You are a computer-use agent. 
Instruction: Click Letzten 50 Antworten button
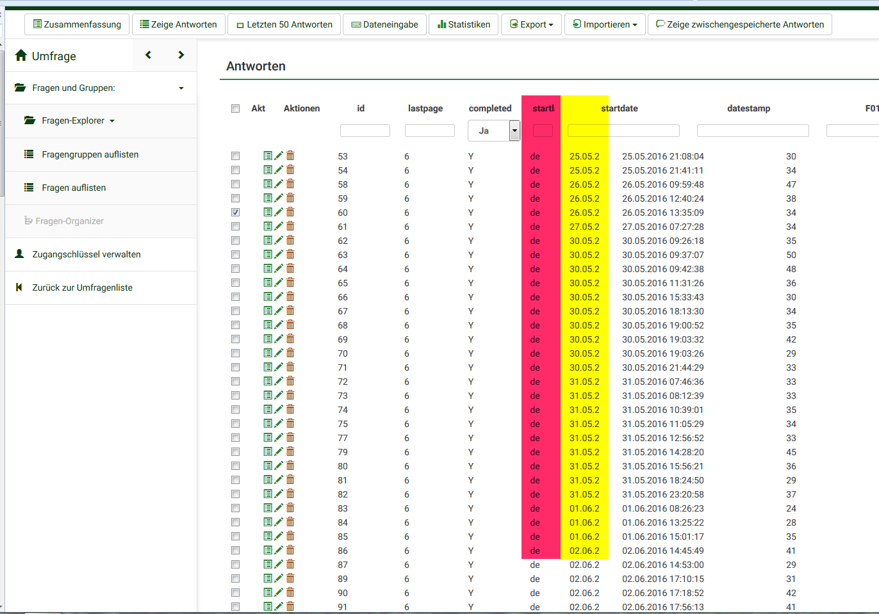tap(284, 24)
